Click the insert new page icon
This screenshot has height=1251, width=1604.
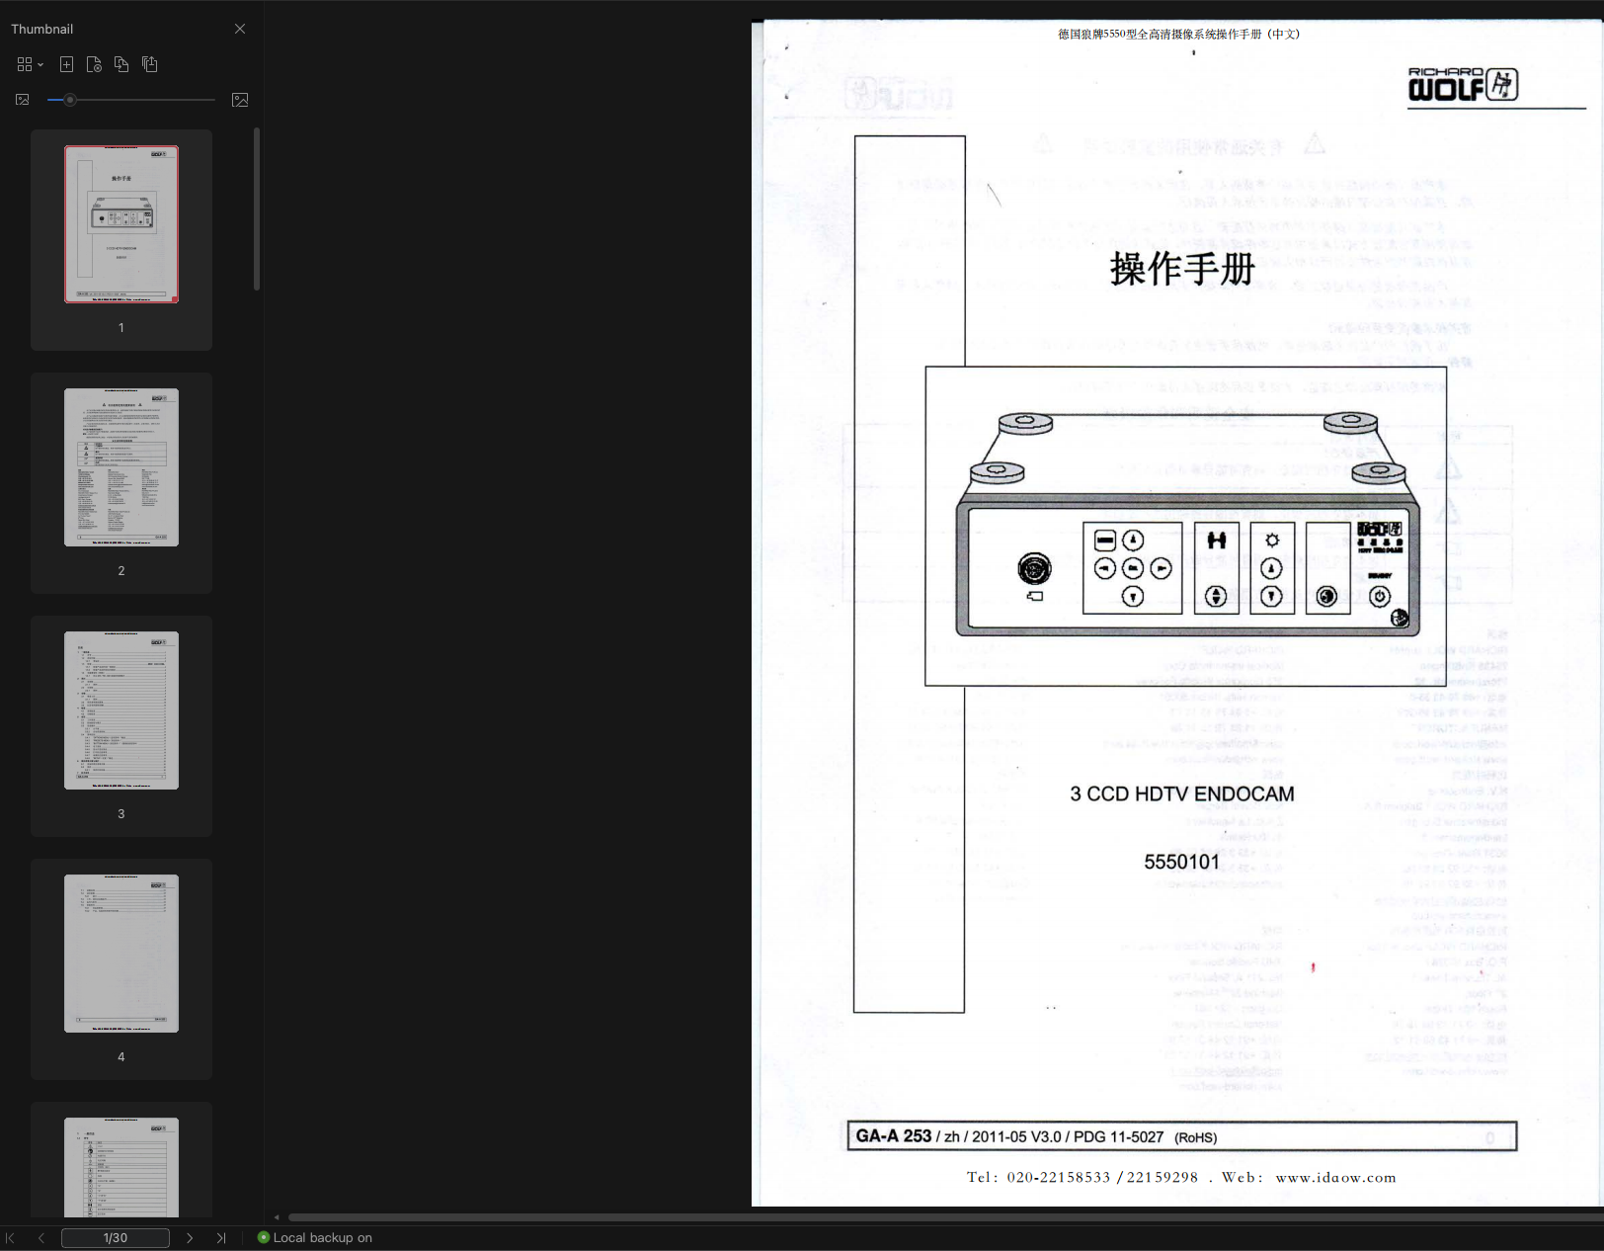(66, 64)
